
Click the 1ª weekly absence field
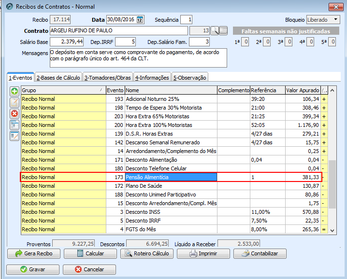(245, 42)
